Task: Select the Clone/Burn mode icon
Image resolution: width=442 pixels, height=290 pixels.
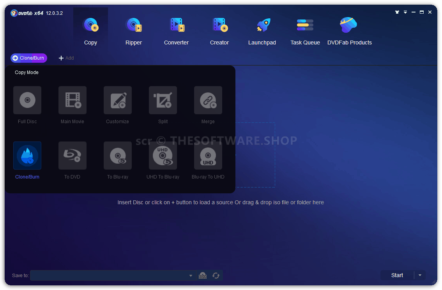Action: pos(27,156)
